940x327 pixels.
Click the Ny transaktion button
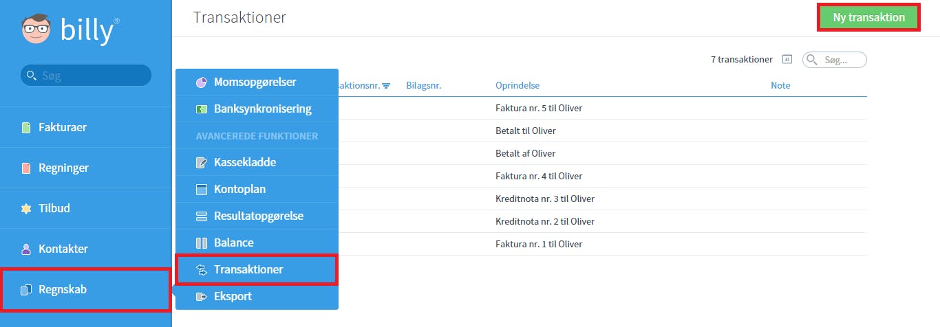tap(868, 18)
